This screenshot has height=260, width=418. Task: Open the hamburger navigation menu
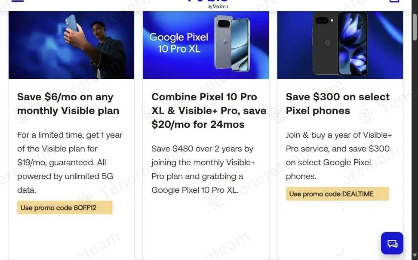coord(17,1)
